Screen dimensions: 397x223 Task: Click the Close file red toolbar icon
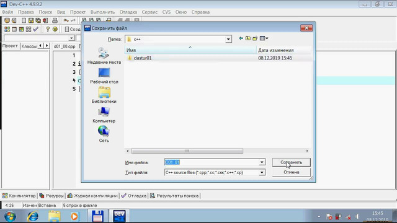point(45,20)
